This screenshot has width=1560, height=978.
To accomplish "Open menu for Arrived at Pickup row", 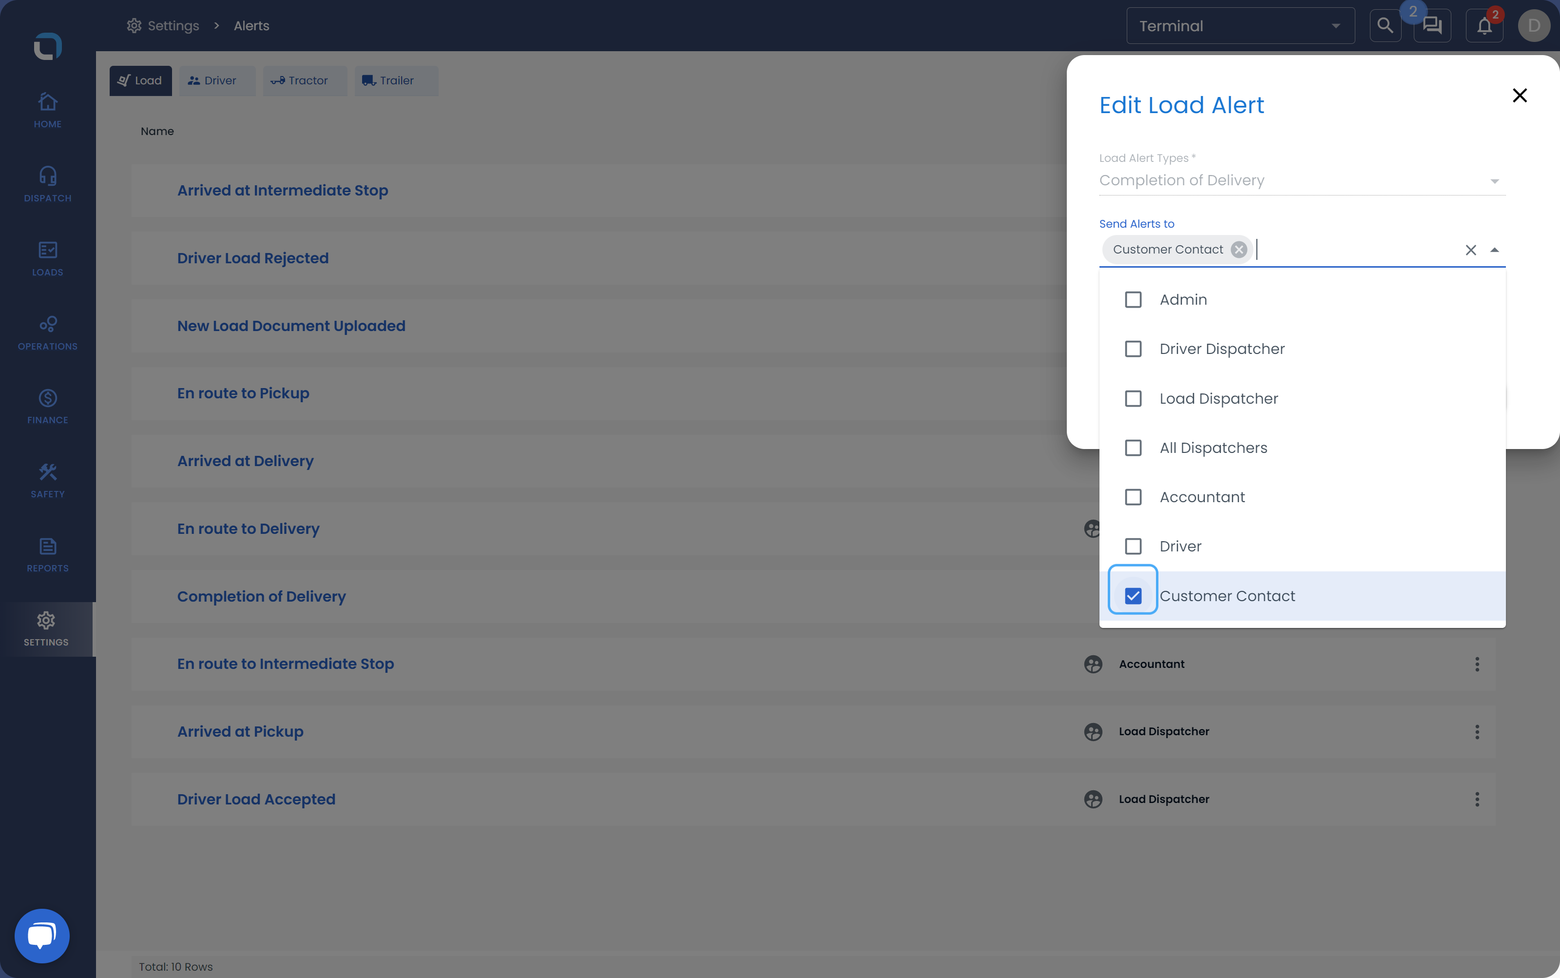I will point(1477,732).
